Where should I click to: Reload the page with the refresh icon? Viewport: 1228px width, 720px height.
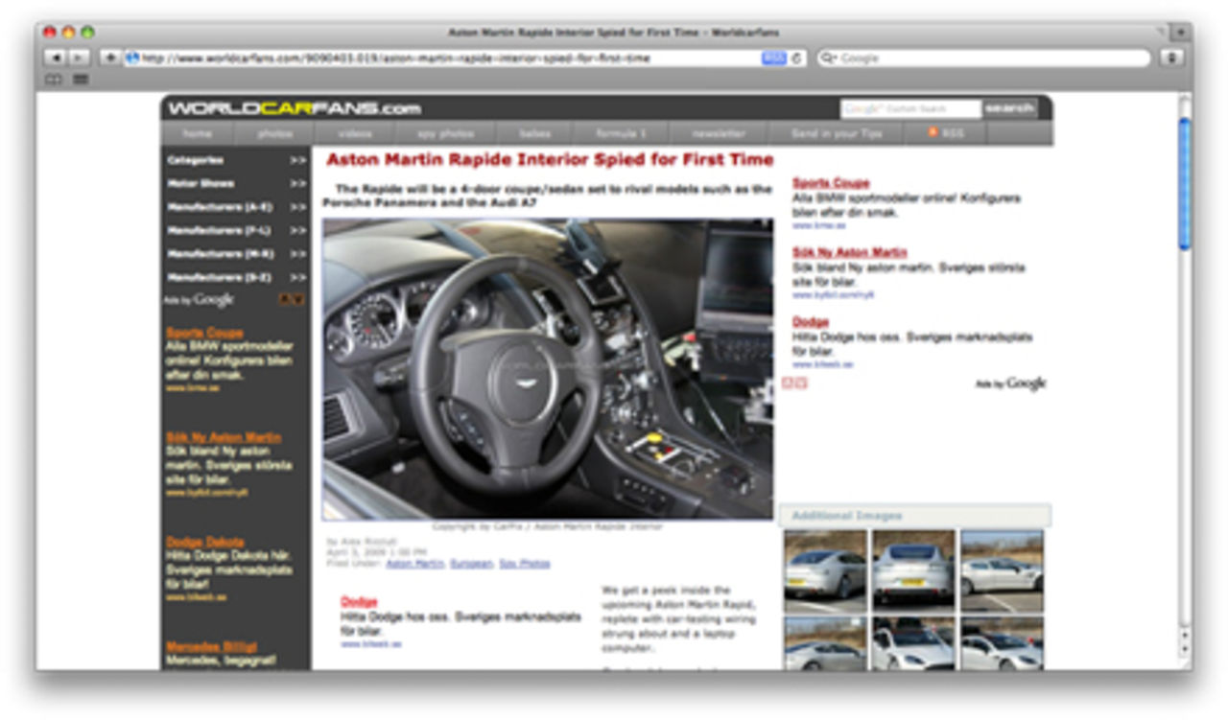click(796, 58)
